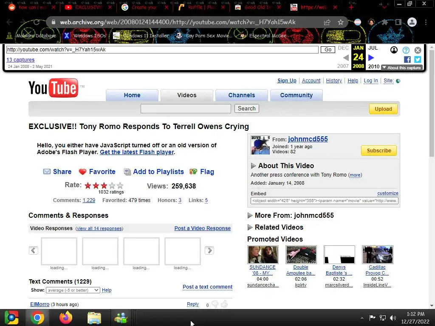Open a new browser tab
435x326 pixels.
click(x=351, y=7)
